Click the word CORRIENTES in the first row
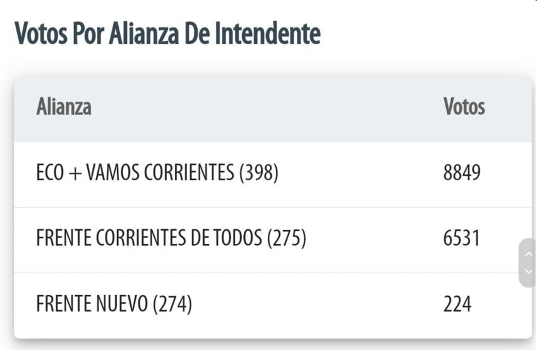The height and width of the screenshot is (350, 537). [x=189, y=172]
